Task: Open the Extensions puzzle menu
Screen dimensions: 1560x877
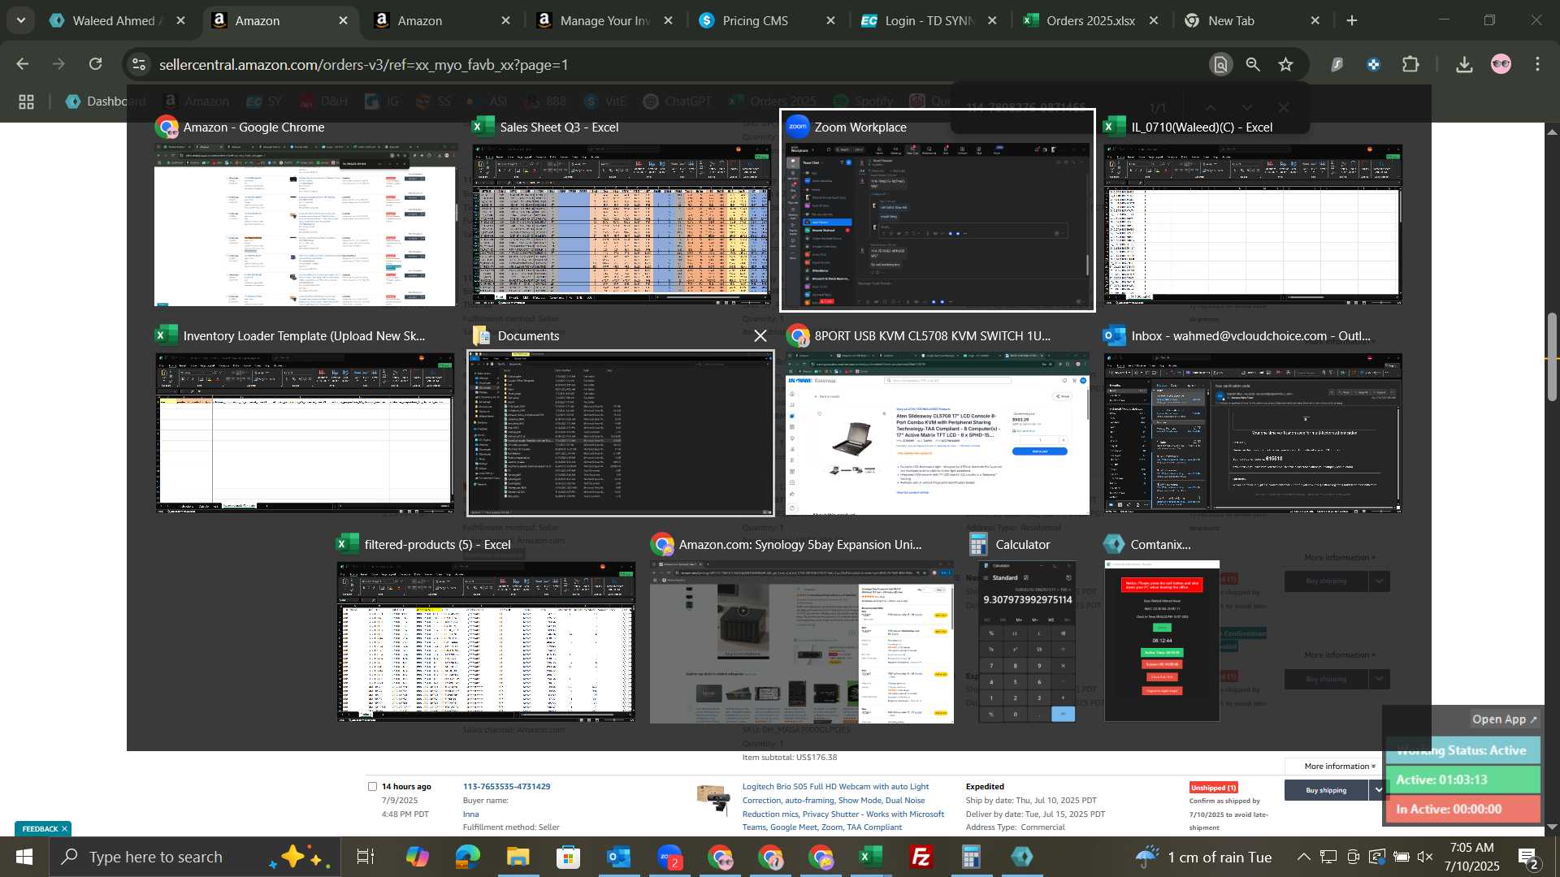Action: click(1411, 64)
